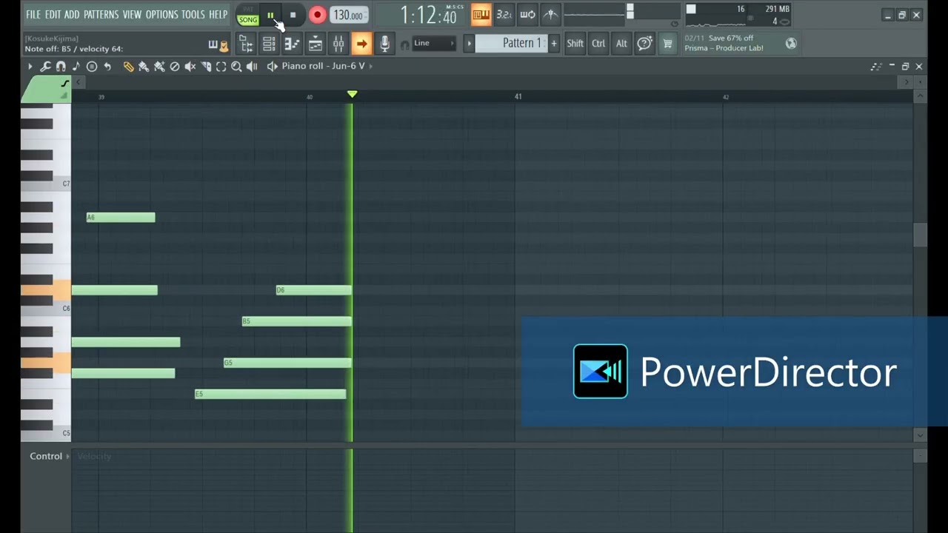Click the 130 tempo field
The height and width of the screenshot is (533, 948).
point(348,15)
